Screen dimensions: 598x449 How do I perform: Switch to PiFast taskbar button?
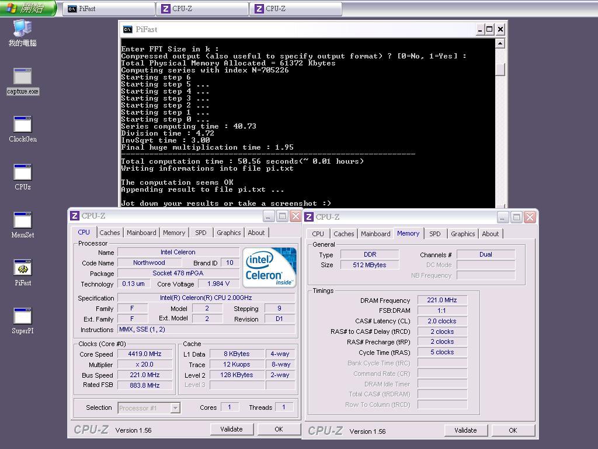click(109, 9)
